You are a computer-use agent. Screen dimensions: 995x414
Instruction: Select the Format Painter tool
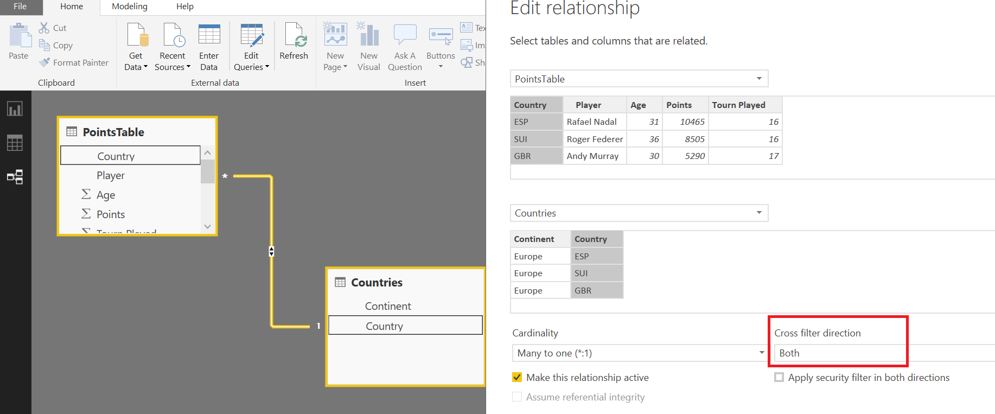pos(73,62)
